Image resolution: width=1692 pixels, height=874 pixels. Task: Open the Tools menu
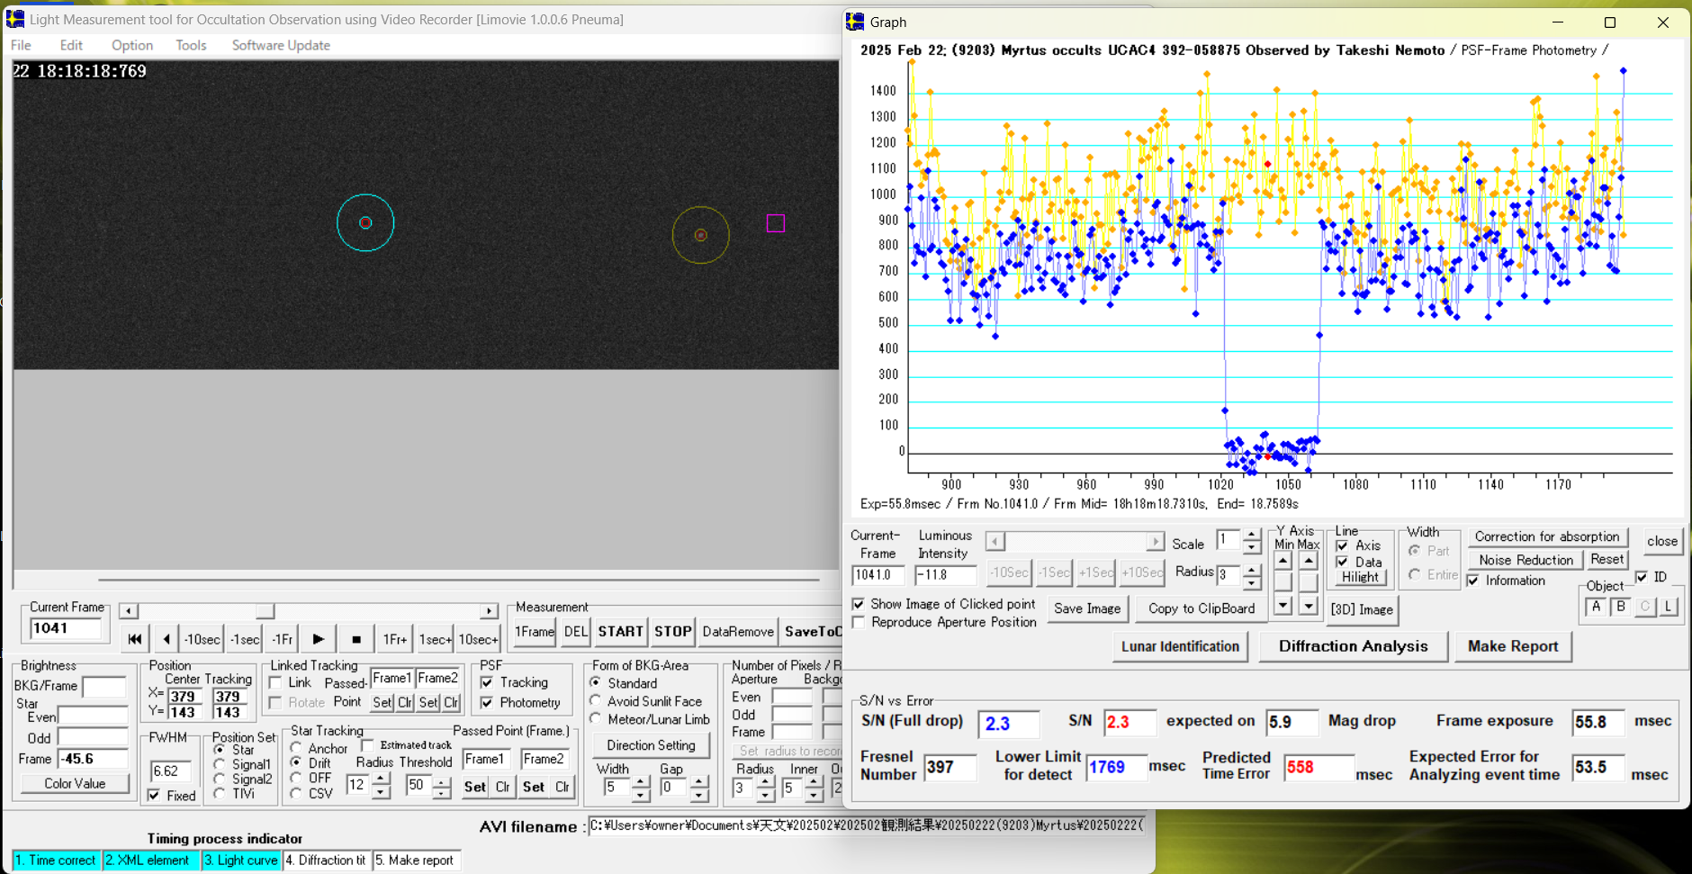click(x=191, y=45)
